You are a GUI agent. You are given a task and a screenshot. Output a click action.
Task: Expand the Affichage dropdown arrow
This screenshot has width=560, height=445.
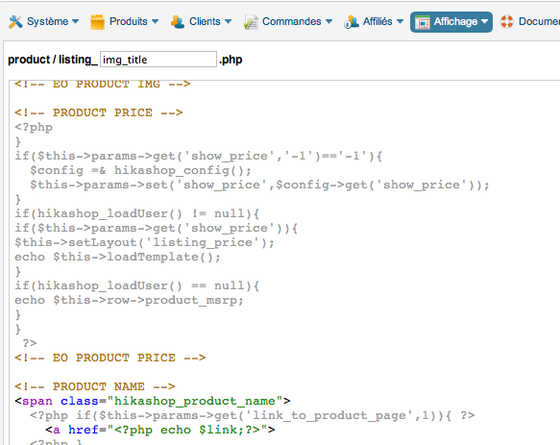[484, 21]
